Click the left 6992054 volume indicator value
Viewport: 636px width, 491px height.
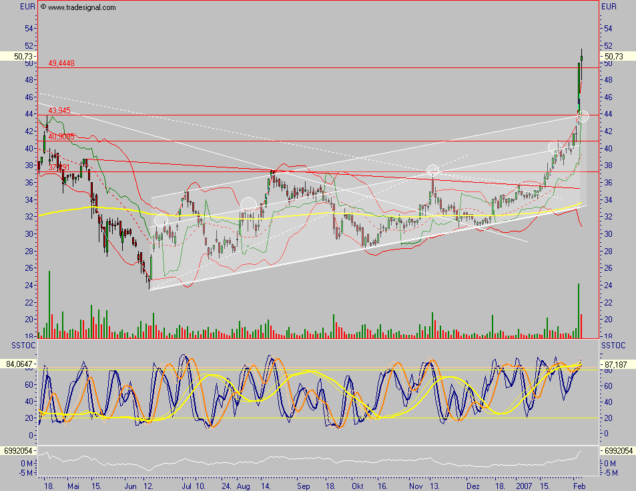(18, 450)
